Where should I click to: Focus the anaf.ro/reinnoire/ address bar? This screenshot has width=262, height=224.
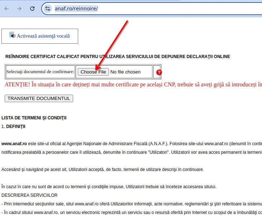click(143, 9)
